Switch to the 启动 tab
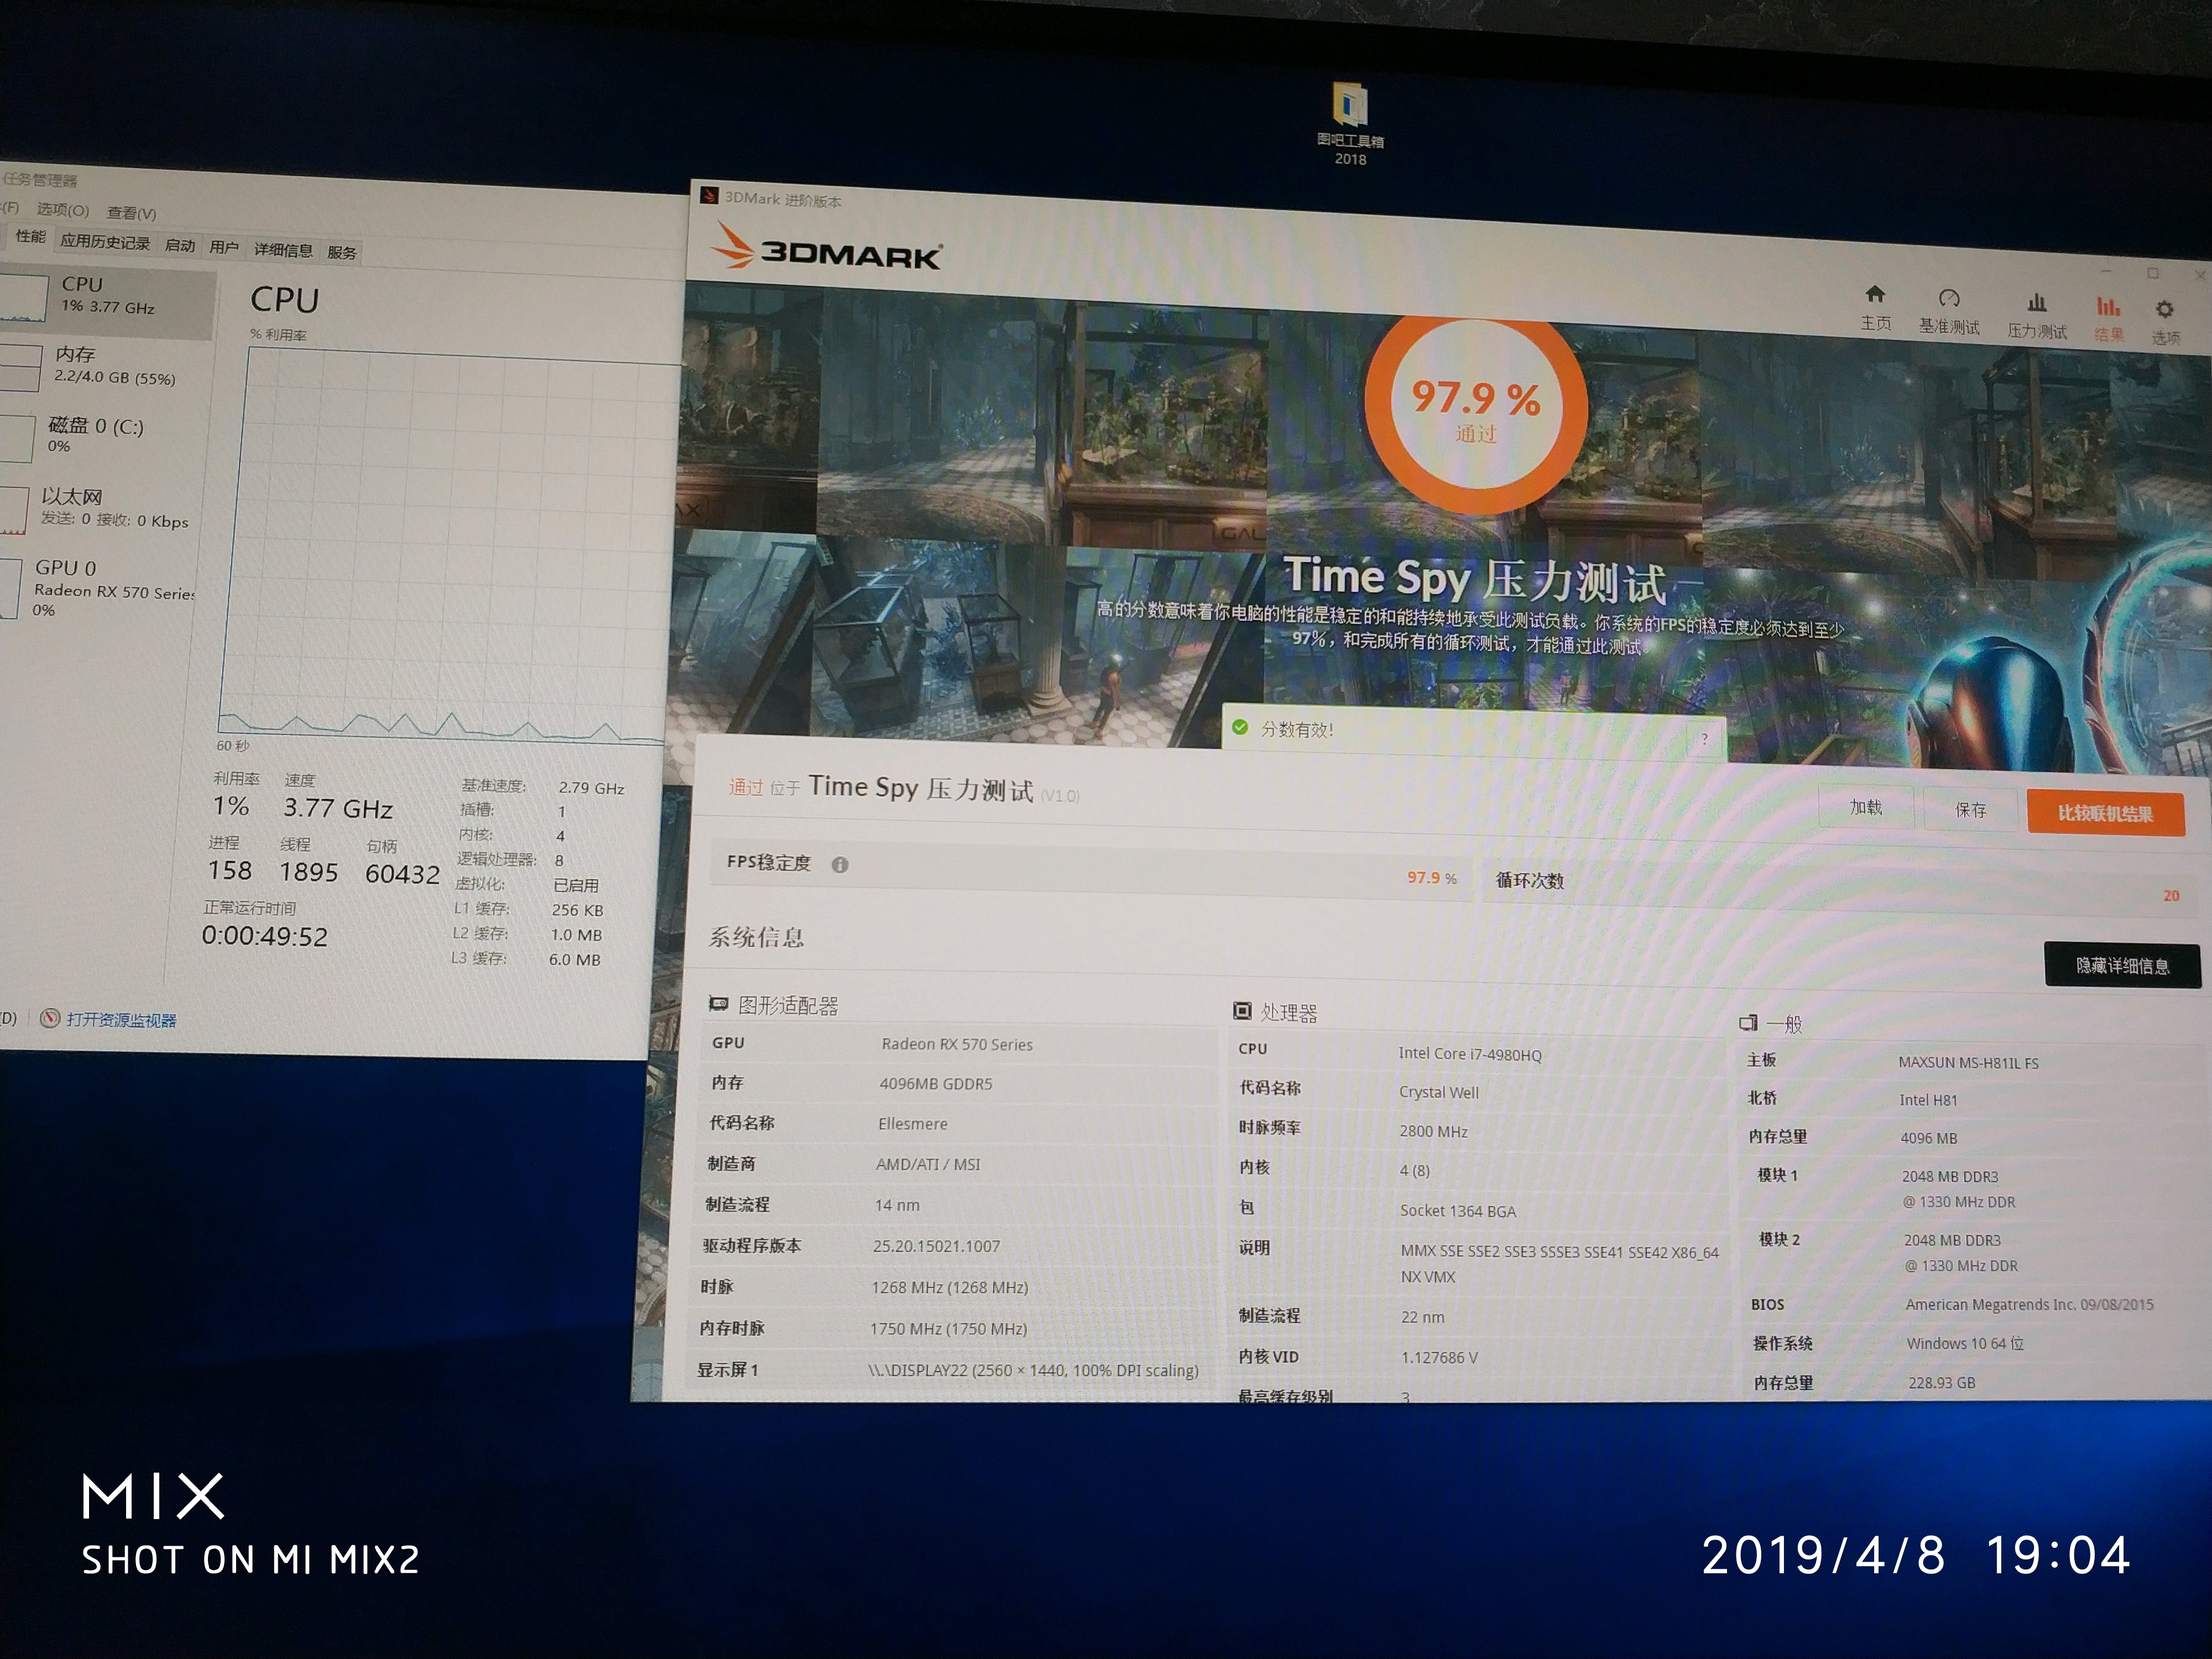Viewport: 2212px width, 1659px height. (180, 246)
